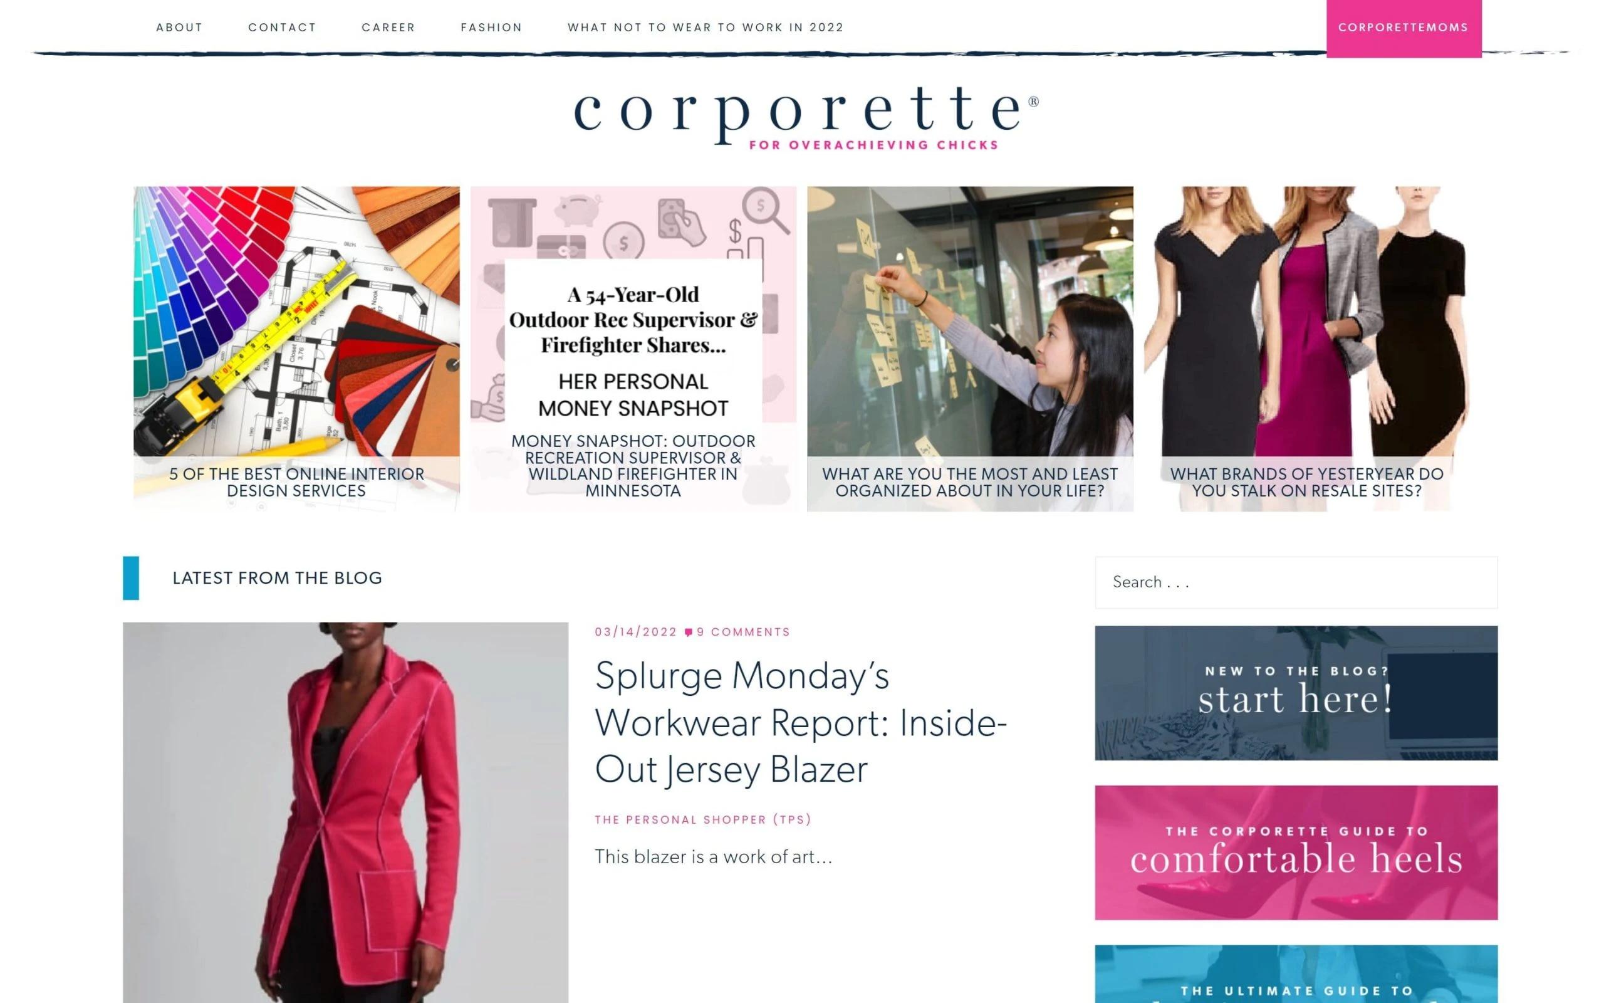
Task: Open the Splurge Monday's Workwear Report headline
Action: click(801, 722)
